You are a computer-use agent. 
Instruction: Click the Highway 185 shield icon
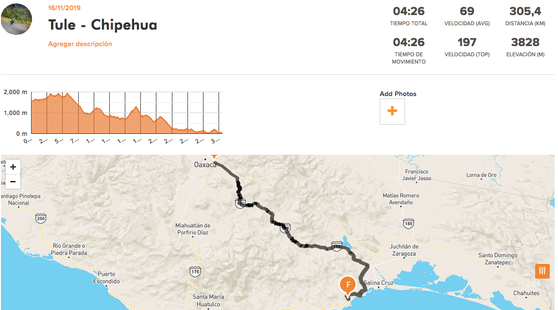tap(408, 224)
